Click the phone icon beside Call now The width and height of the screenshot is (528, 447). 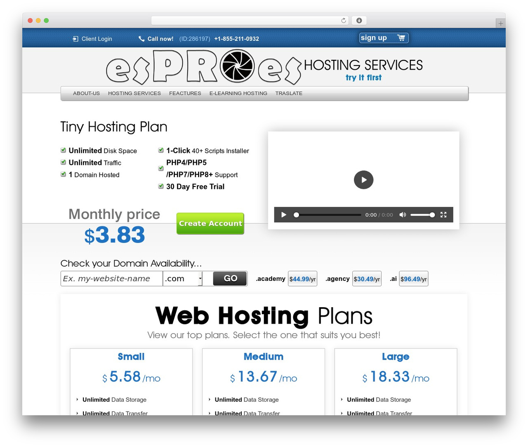(x=141, y=39)
